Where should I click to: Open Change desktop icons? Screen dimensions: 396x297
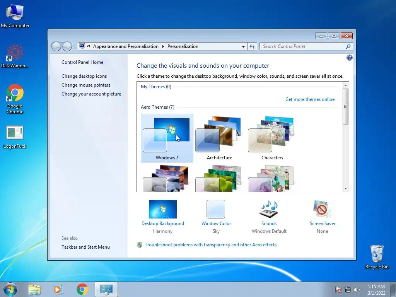84,76
